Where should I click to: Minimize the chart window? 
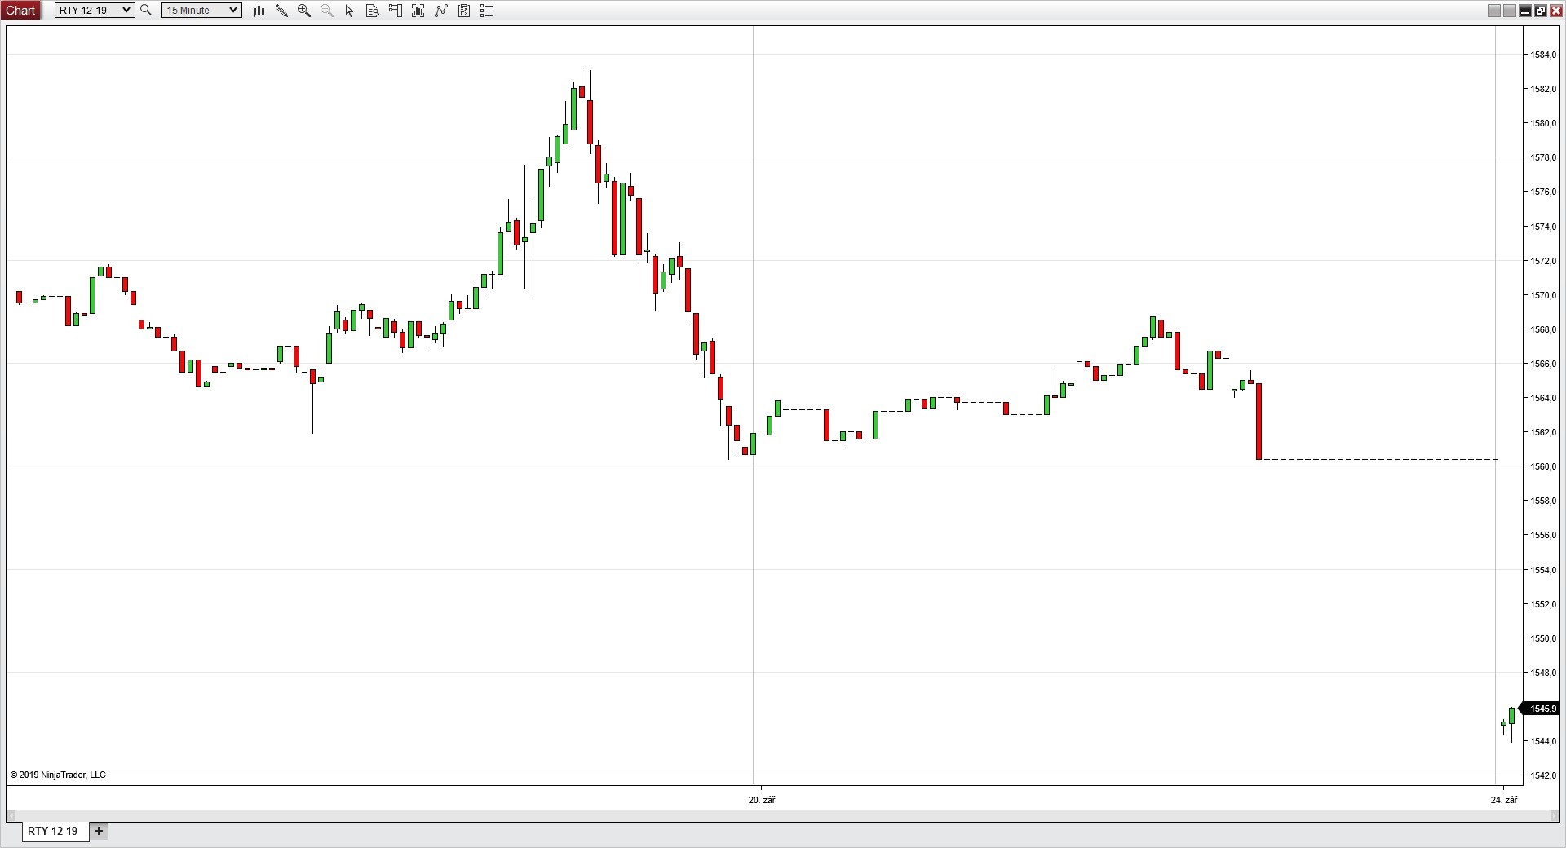pyautogui.click(x=1525, y=11)
